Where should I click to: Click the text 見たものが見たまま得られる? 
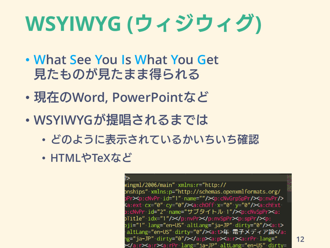(116, 74)
